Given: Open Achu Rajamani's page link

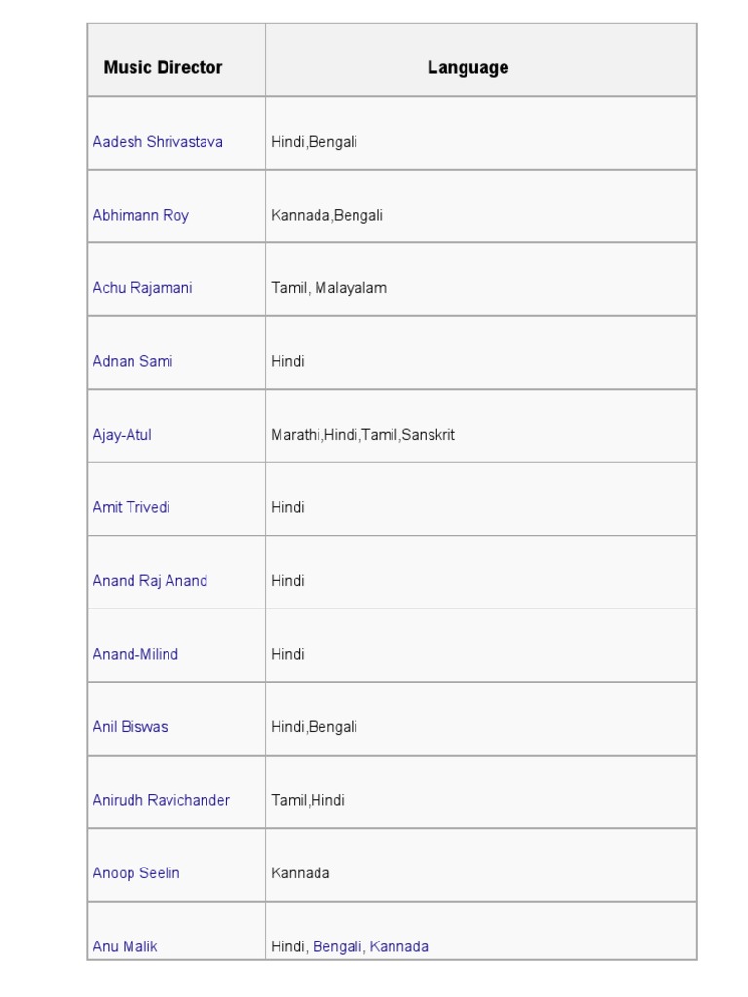Looking at the screenshot, I should 142,288.
